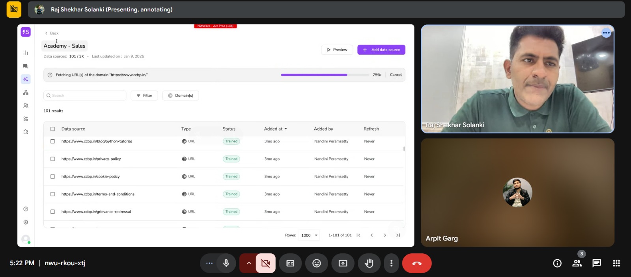Check the privacy-policy row checkbox
Screen dimensions: 631x277
tap(52, 159)
